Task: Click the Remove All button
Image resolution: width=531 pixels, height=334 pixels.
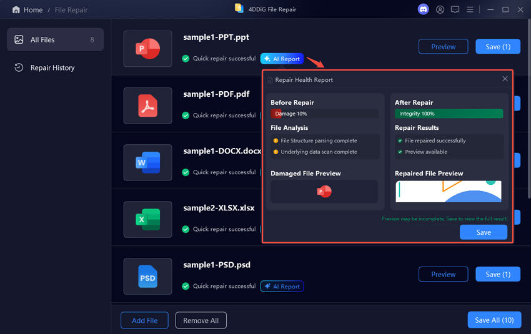Action: point(201,320)
